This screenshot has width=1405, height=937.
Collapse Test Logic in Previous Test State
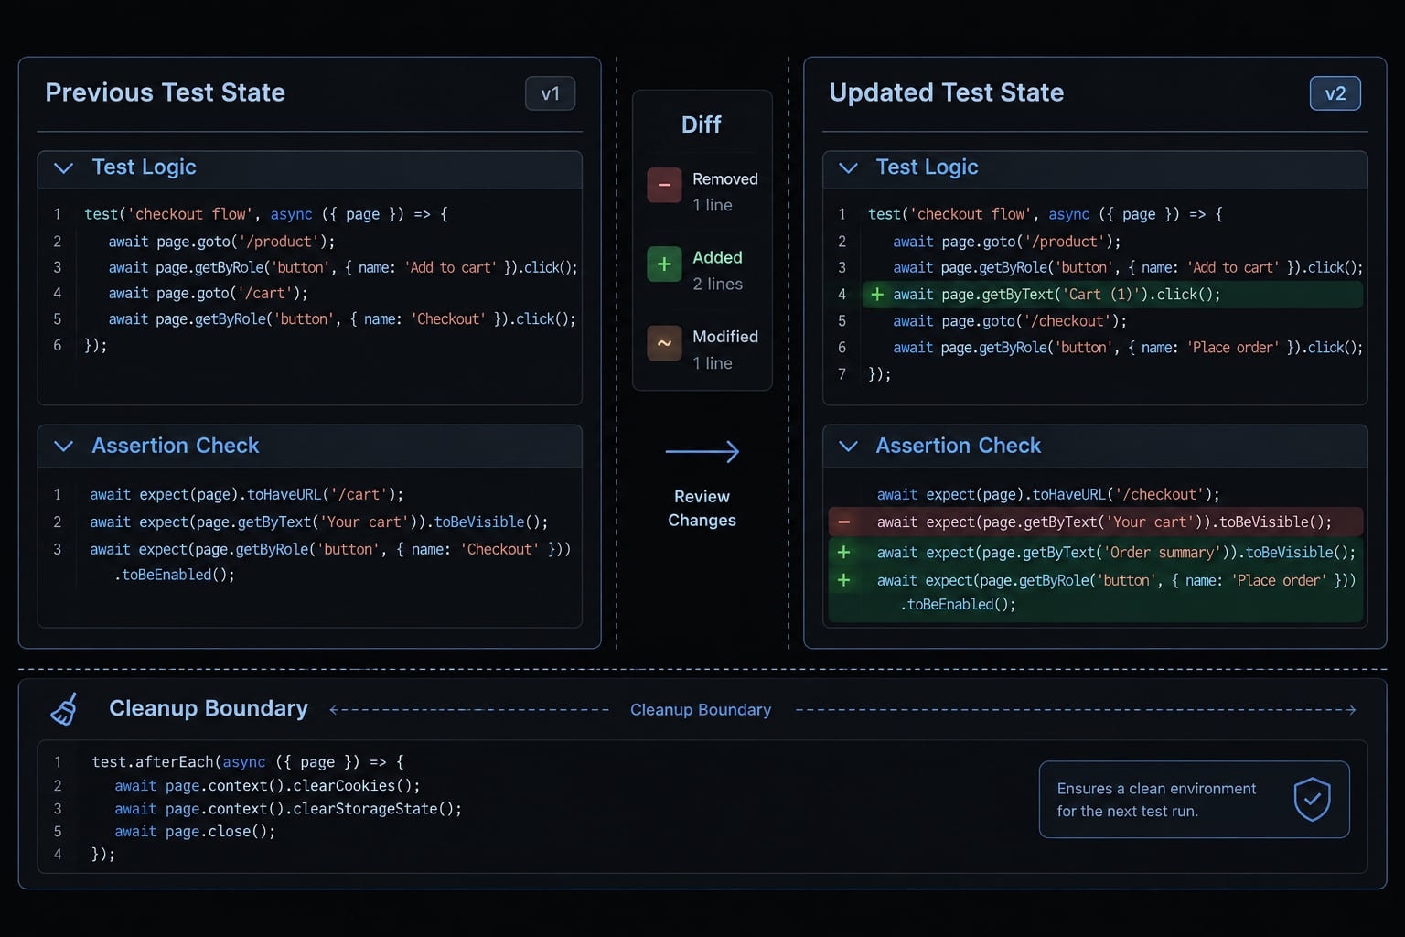point(63,167)
